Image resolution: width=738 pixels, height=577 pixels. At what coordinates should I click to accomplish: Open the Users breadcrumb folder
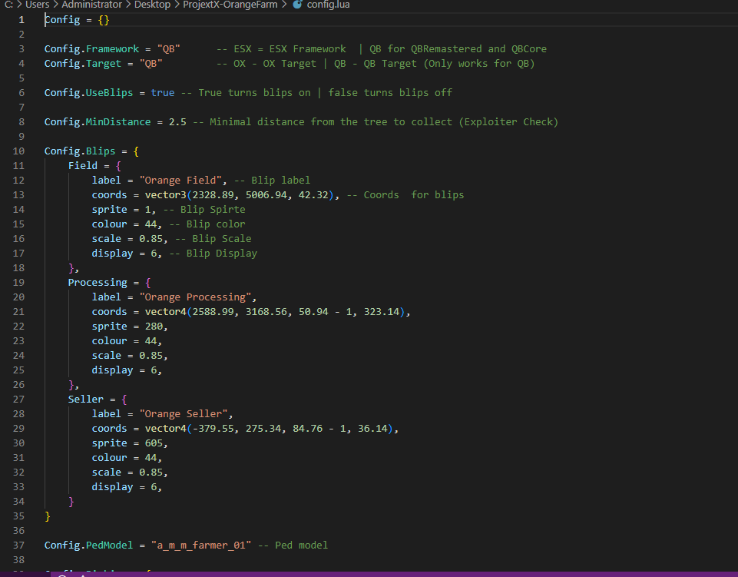point(37,5)
